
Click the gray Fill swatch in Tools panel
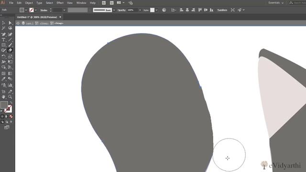click(x=4, y=105)
